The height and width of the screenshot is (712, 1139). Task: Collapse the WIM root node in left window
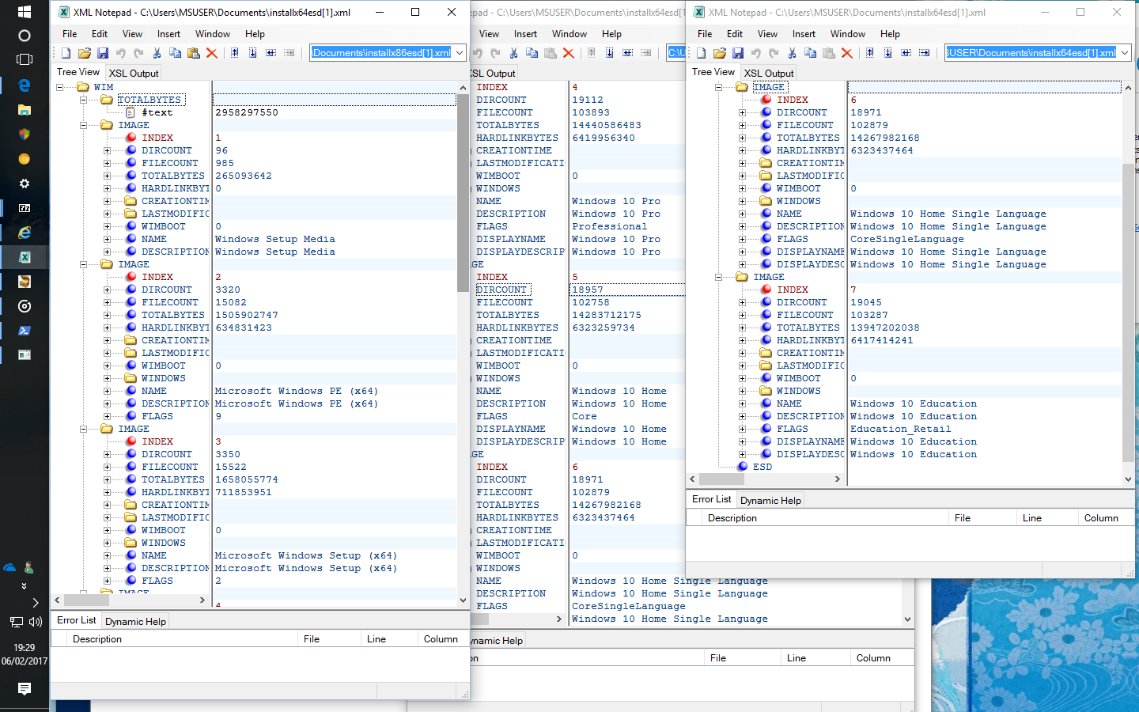click(59, 87)
